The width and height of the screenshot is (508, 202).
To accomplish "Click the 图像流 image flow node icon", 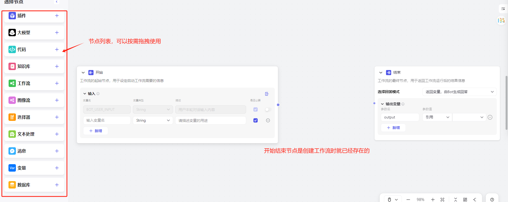I will [x=12, y=100].
